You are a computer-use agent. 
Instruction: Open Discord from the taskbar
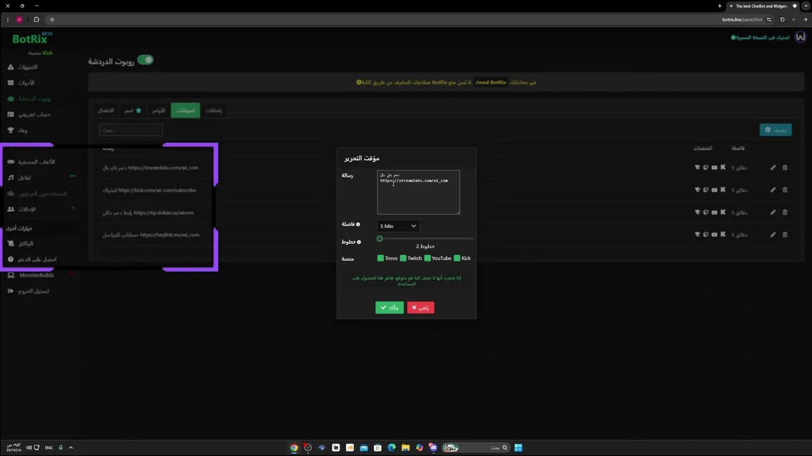(433, 448)
